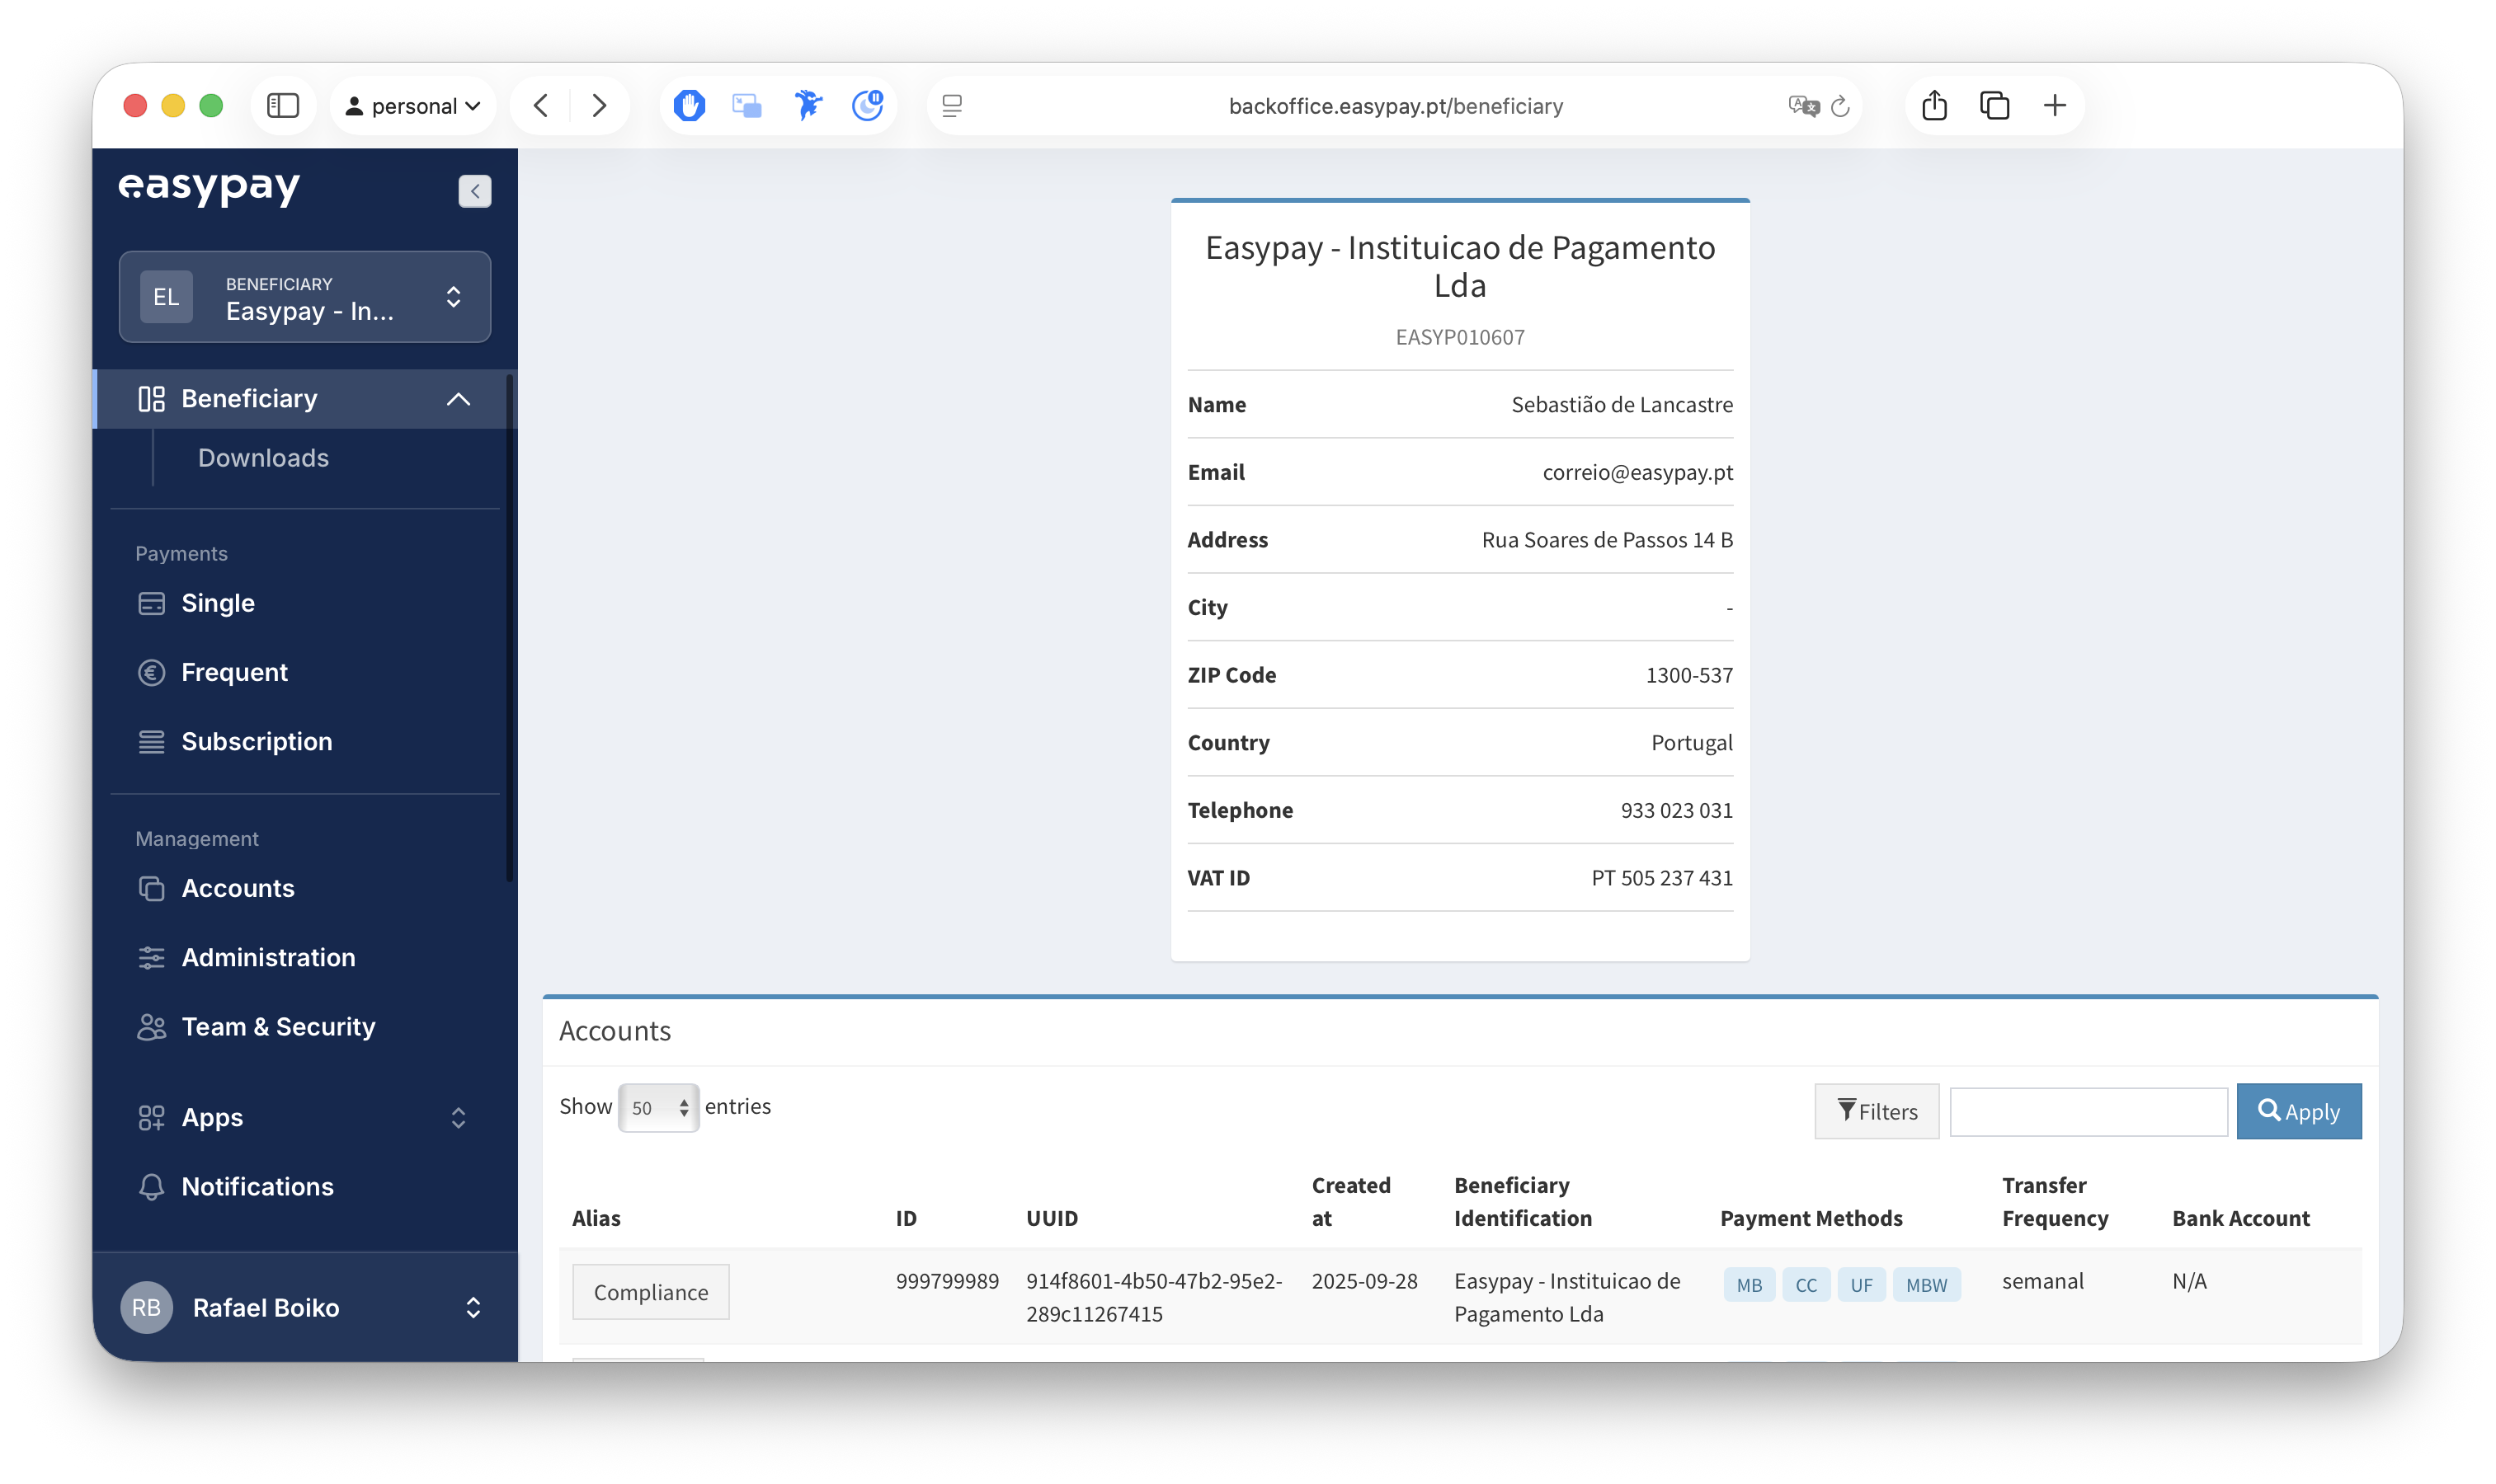Viewport: 2496px width, 1484px height.
Task: Open the tab overview icon
Action: click(x=1994, y=105)
